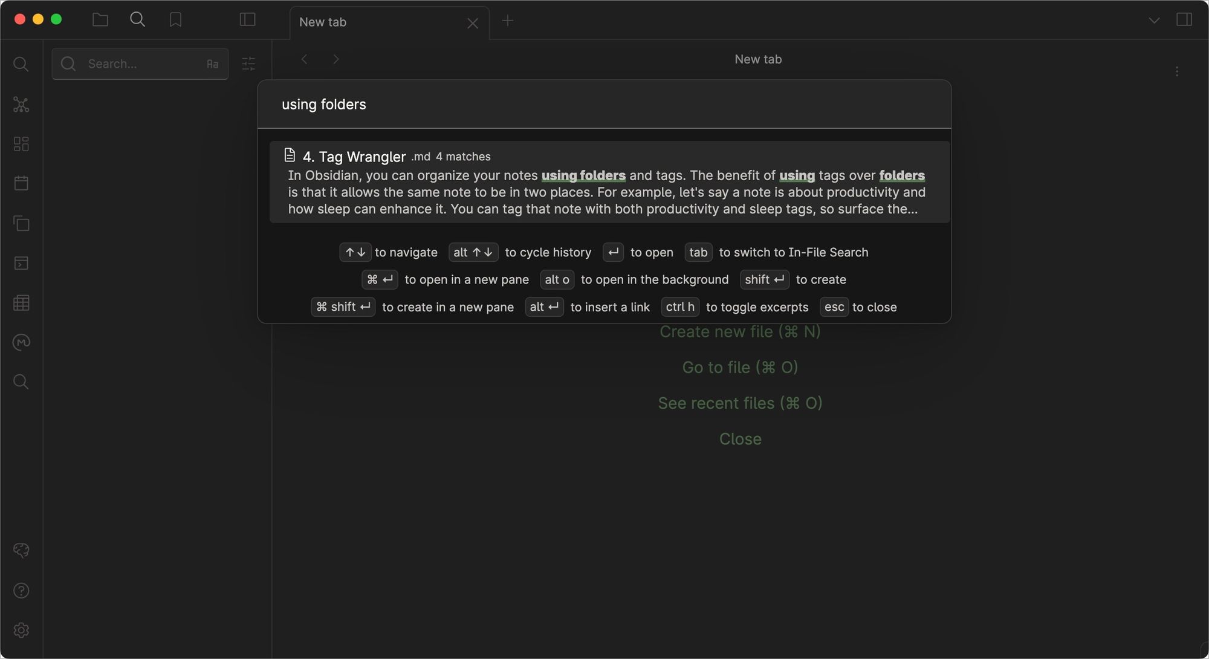Click the quick switcher input showing 'using folders'

coord(603,104)
